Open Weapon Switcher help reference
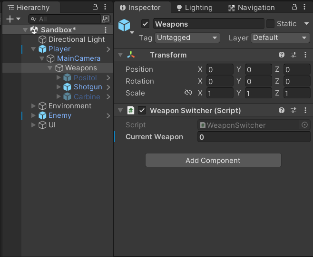 pos(282,110)
